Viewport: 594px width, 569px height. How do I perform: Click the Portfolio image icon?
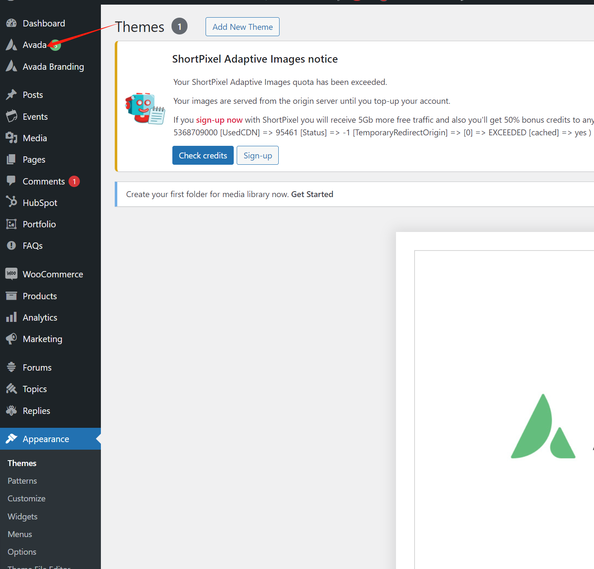pyautogui.click(x=11, y=224)
